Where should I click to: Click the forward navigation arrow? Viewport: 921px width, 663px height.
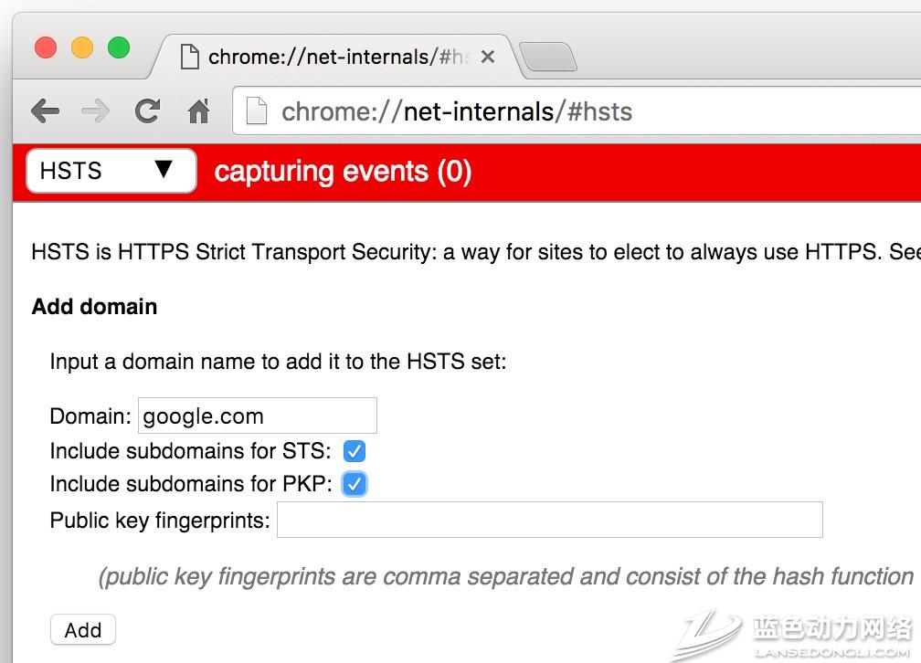[x=95, y=110]
